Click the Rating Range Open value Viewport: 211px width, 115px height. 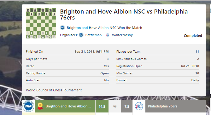(x=105, y=73)
